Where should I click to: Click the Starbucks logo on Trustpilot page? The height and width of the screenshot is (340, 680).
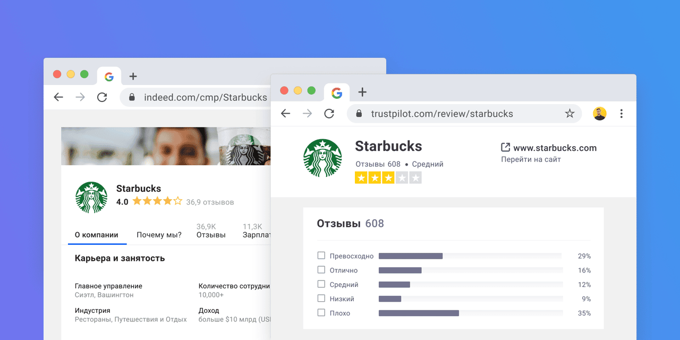coord(322,158)
